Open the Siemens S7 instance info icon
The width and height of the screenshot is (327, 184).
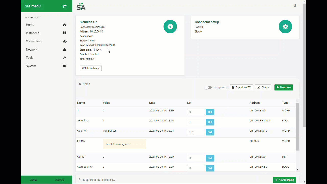(170, 26)
